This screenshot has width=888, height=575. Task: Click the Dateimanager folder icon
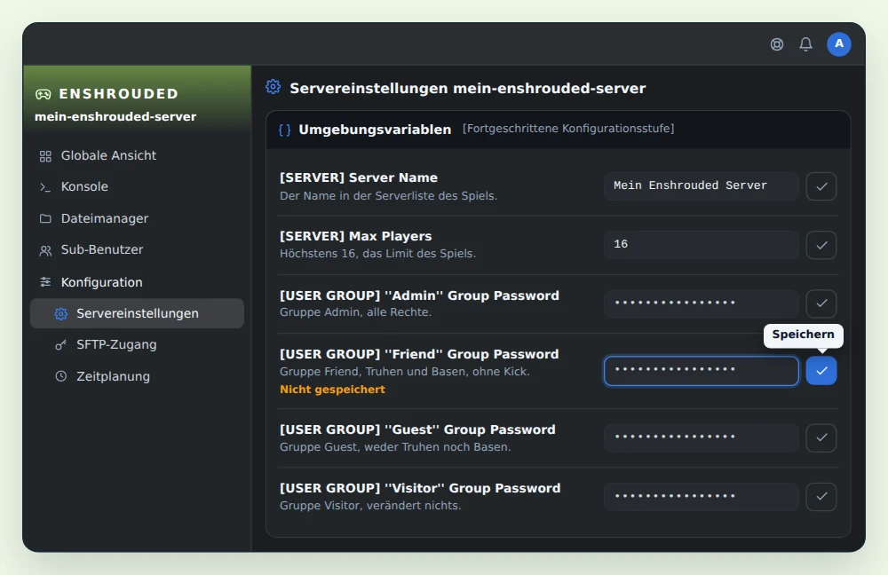point(45,218)
